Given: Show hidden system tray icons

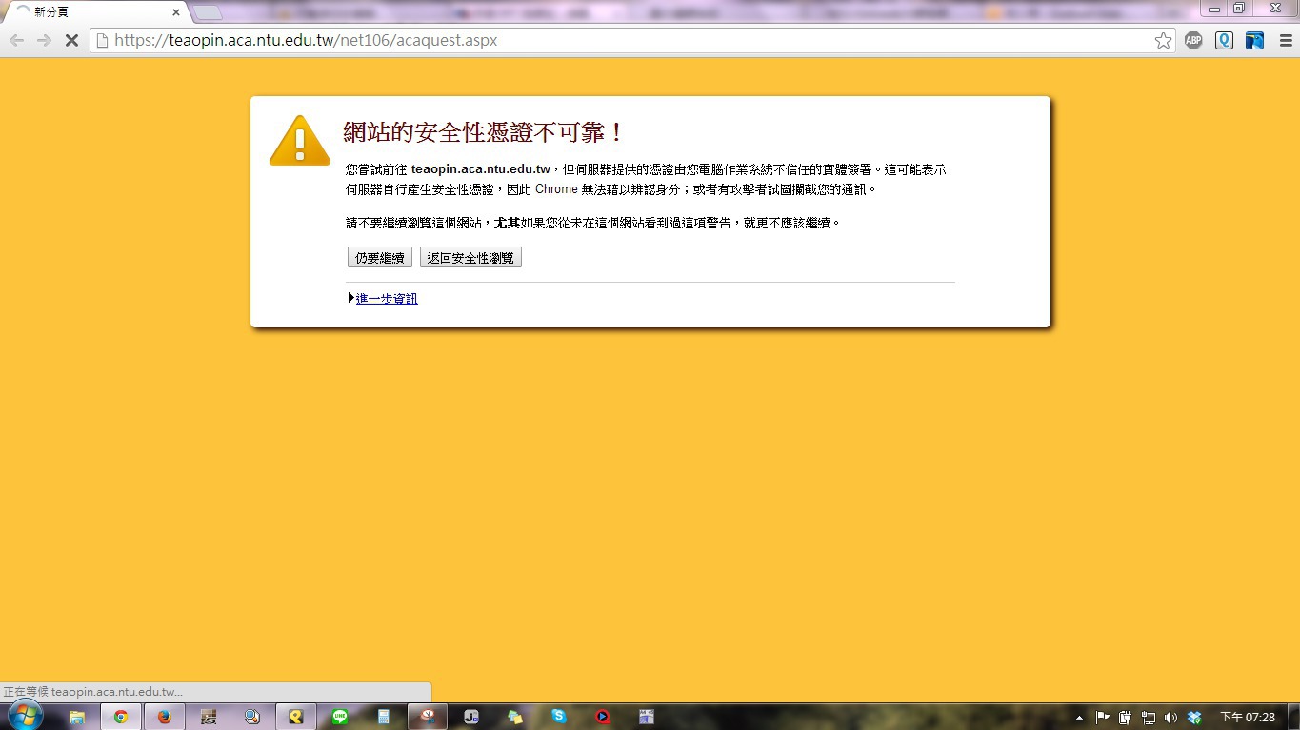Looking at the screenshot, I should [x=1079, y=718].
